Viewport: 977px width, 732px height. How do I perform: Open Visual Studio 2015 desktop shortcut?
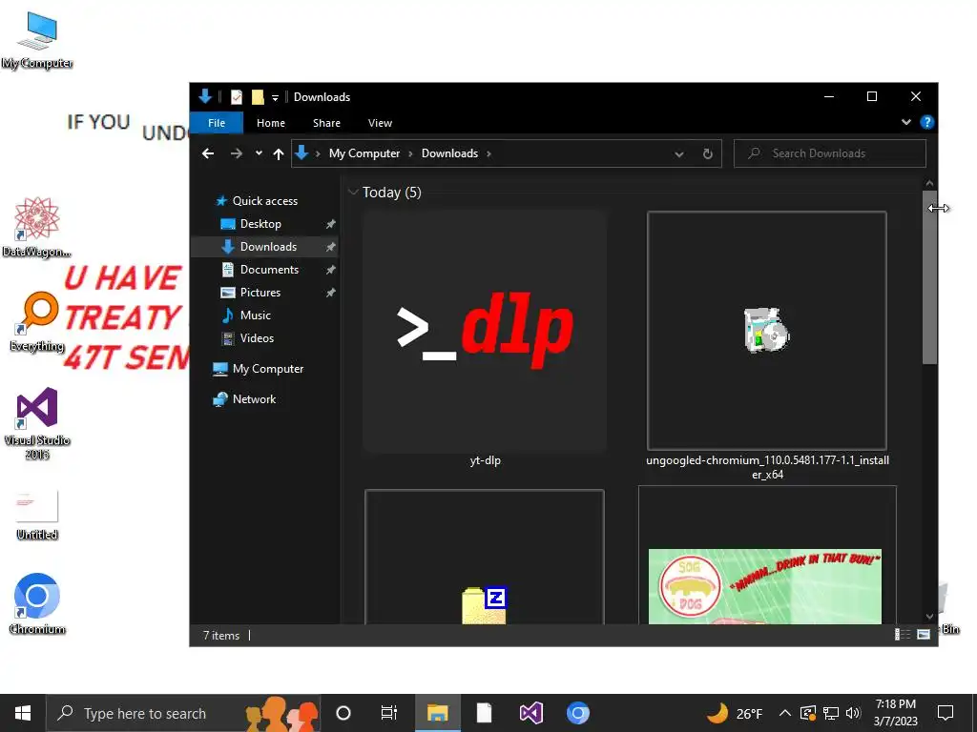click(37, 423)
